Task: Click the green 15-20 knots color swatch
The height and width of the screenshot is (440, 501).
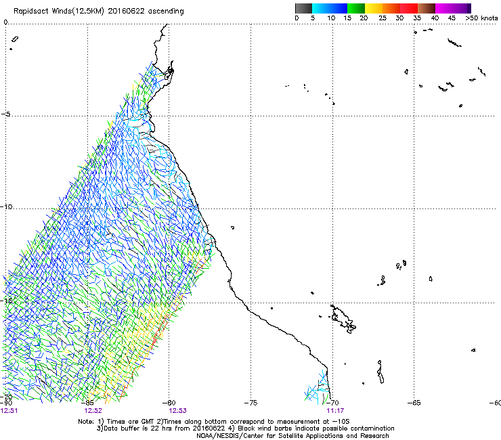Action: coord(356,8)
